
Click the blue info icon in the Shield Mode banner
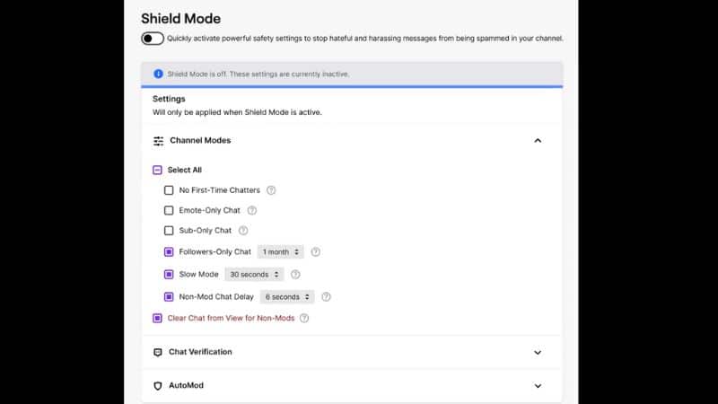pyautogui.click(x=159, y=74)
